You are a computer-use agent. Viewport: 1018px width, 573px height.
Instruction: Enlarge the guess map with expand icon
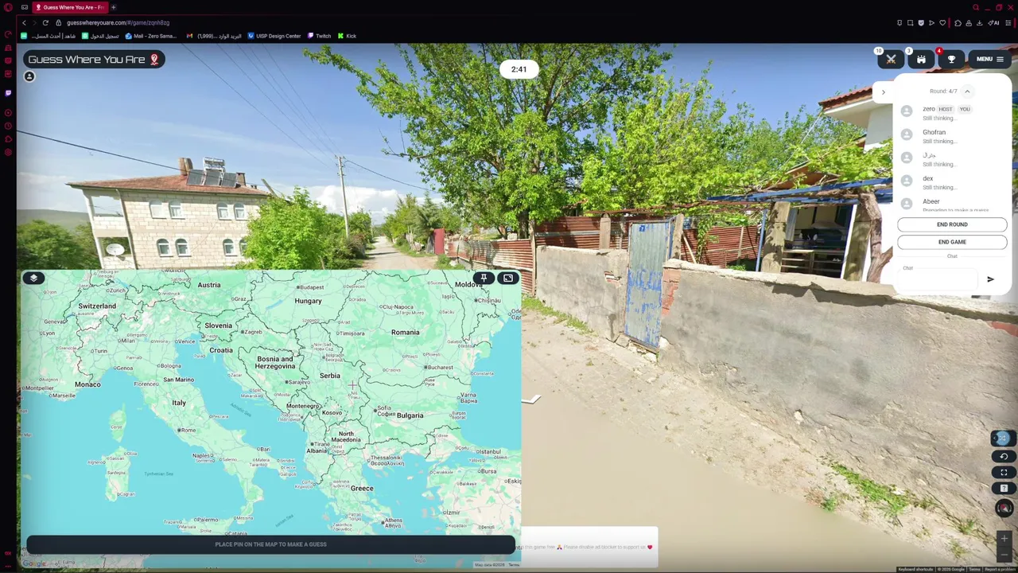click(x=507, y=278)
